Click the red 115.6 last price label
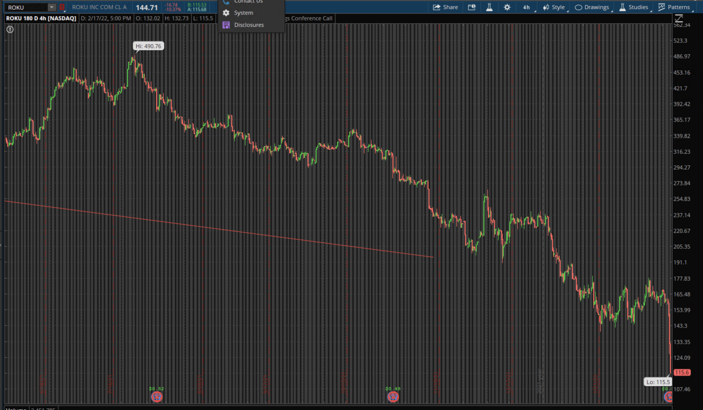Image resolution: width=703 pixels, height=410 pixels. (682, 372)
